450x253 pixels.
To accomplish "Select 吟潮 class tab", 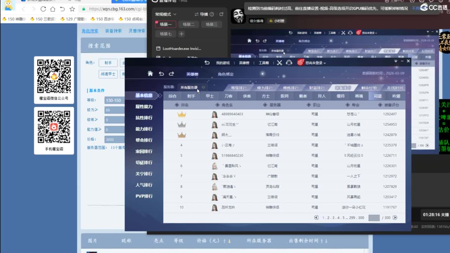I will tap(396, 96).
